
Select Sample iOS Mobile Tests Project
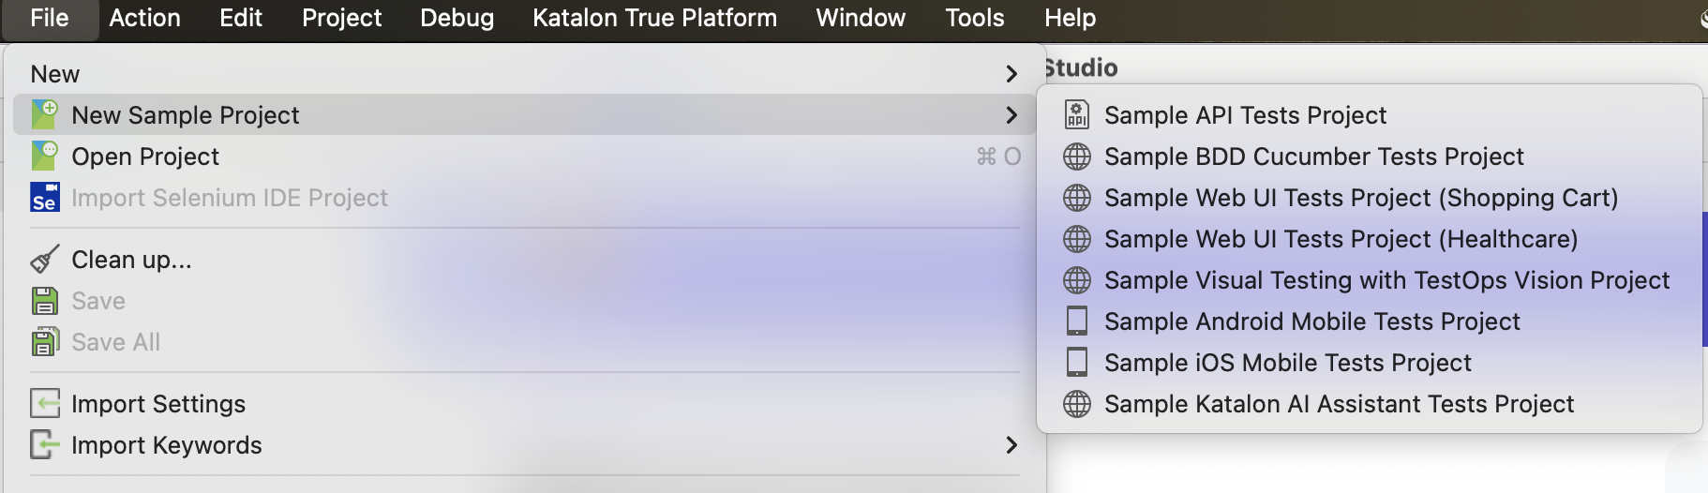(x=1370, y=362)
